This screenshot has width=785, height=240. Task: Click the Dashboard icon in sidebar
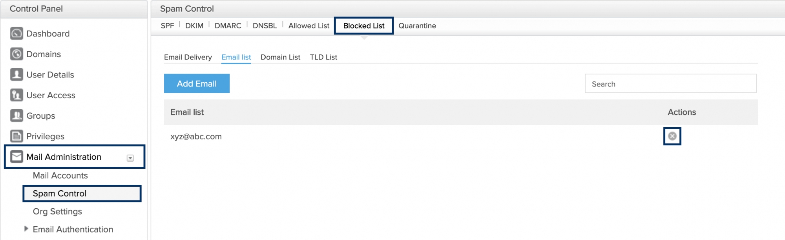coord(16,34)
